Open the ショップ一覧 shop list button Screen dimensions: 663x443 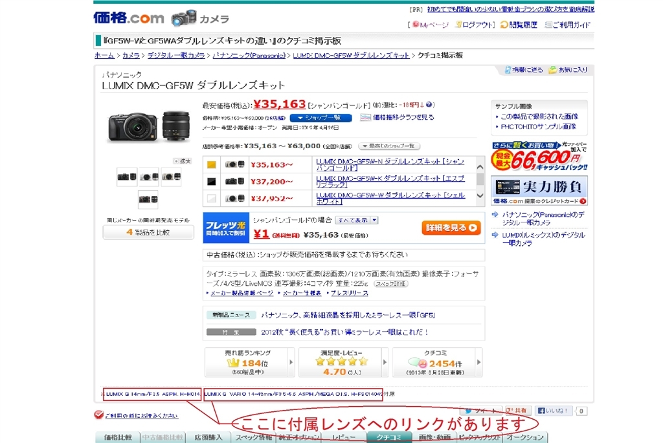[320, 118]
